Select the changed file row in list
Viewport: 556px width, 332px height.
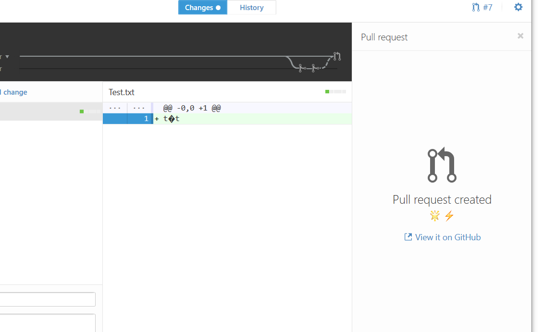[x=51, y=111]
